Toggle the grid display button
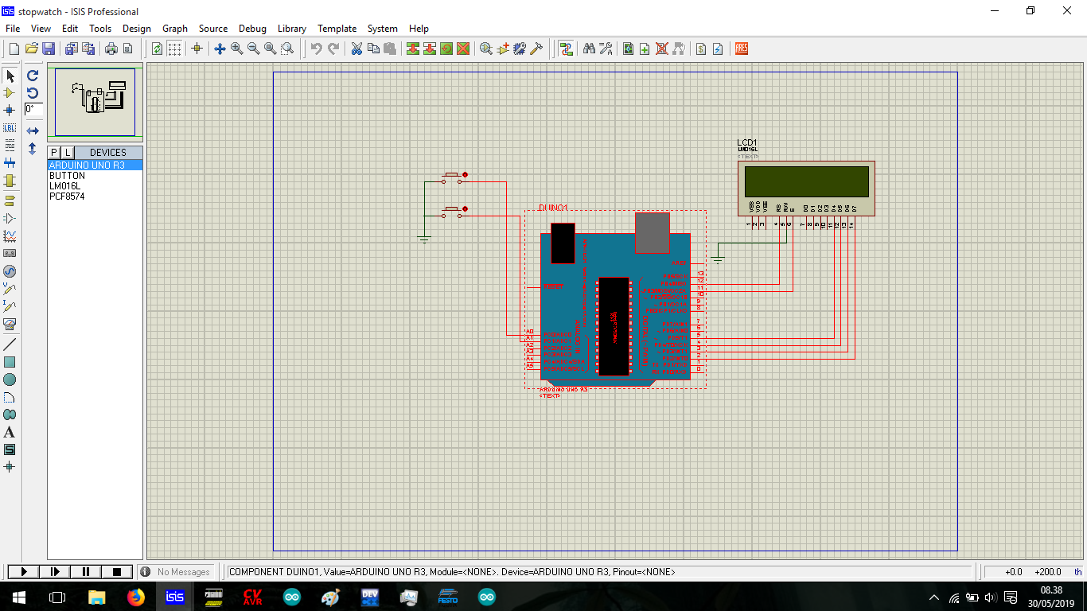Viewport: 1087px width, 611px height. tap(174, 49)
